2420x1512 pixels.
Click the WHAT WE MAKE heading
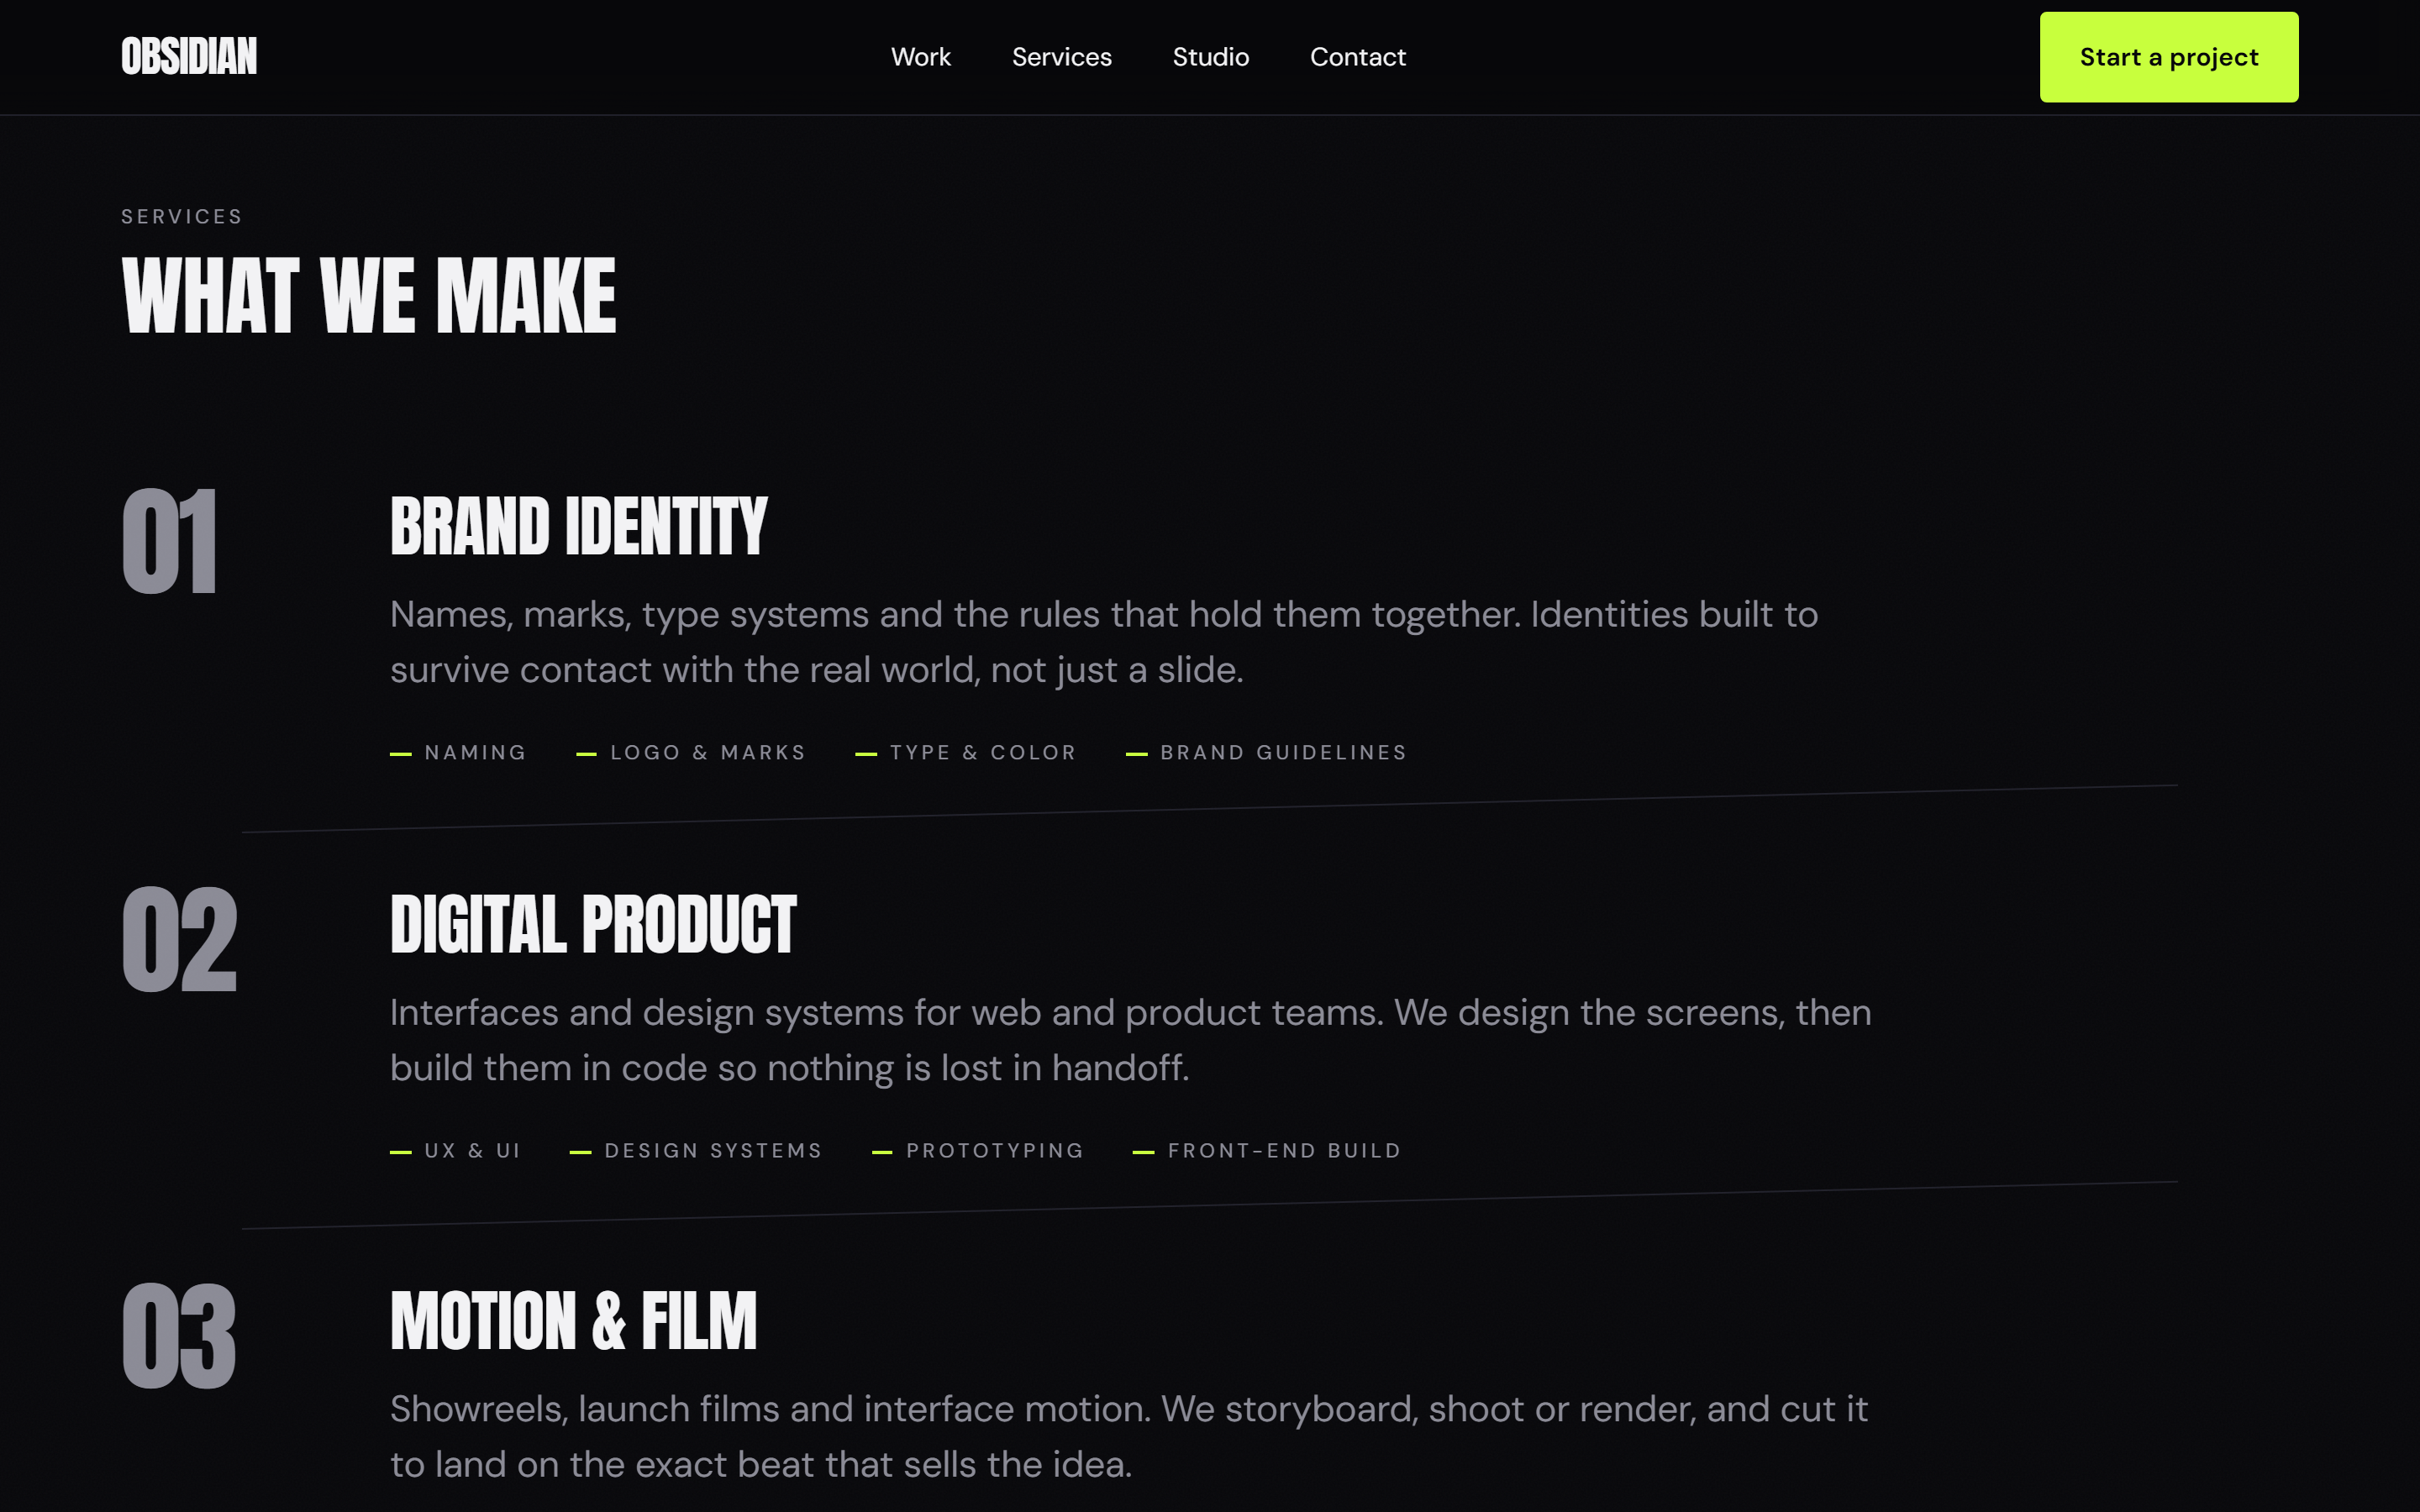click(x=368, y=296)
